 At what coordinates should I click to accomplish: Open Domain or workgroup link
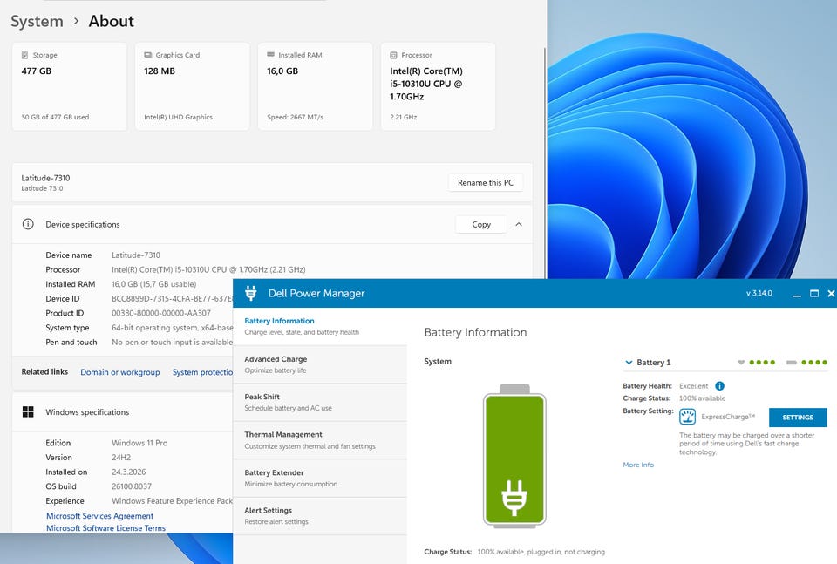coord(120,372)
